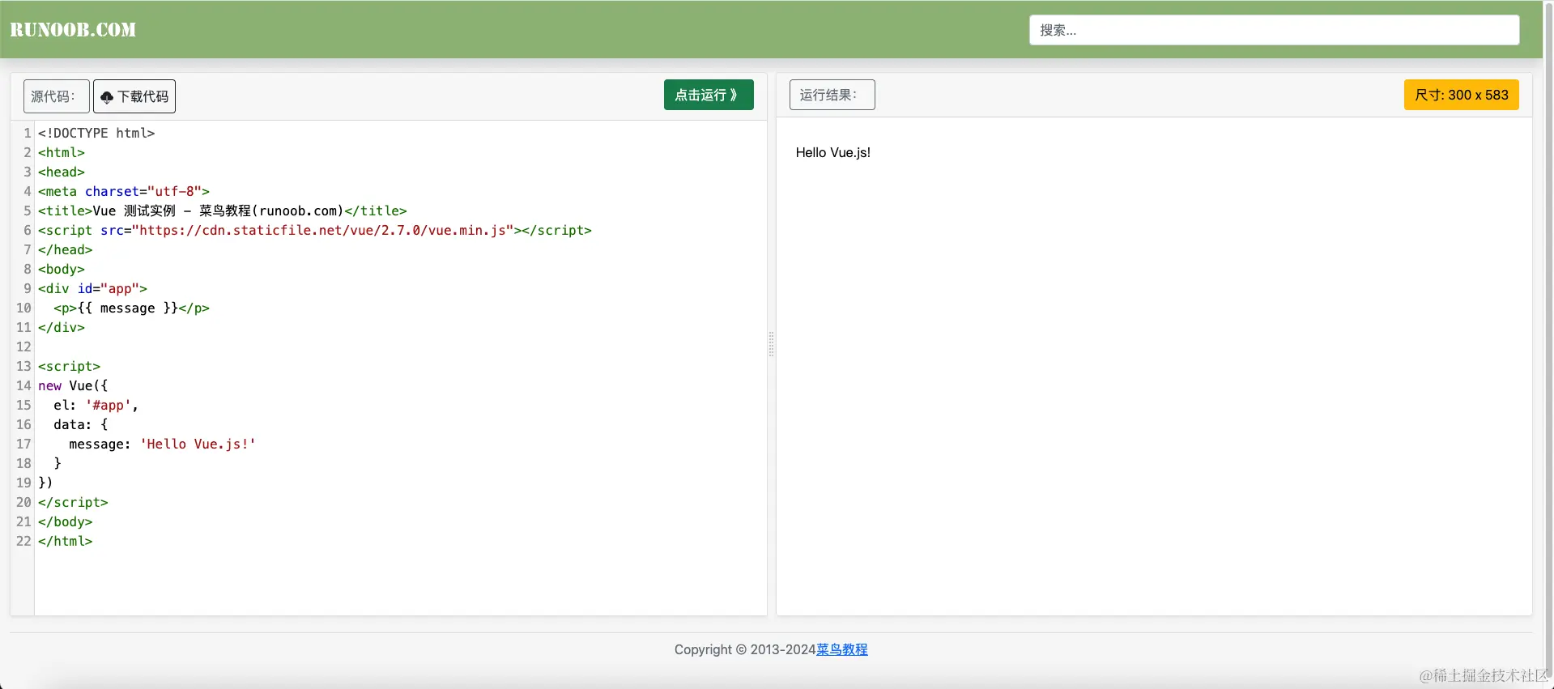
Task: Focus the 搜索 search input field
Action: pyautogui.click(x=1274, y=30)
